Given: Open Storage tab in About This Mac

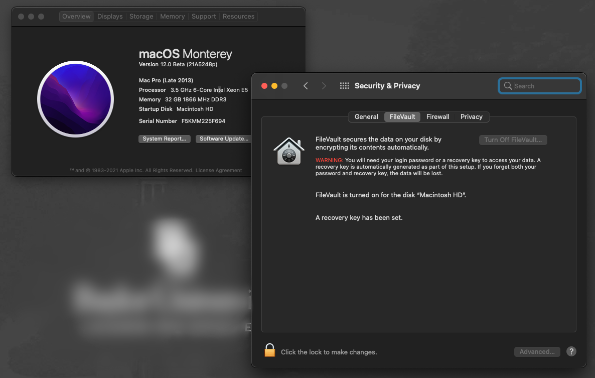Looking at the screenshot, I should click(141, 17).
